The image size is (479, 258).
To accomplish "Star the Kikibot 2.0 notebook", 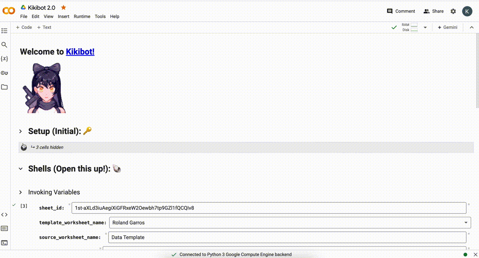I will pyautogui.click(x=64, y=8).
